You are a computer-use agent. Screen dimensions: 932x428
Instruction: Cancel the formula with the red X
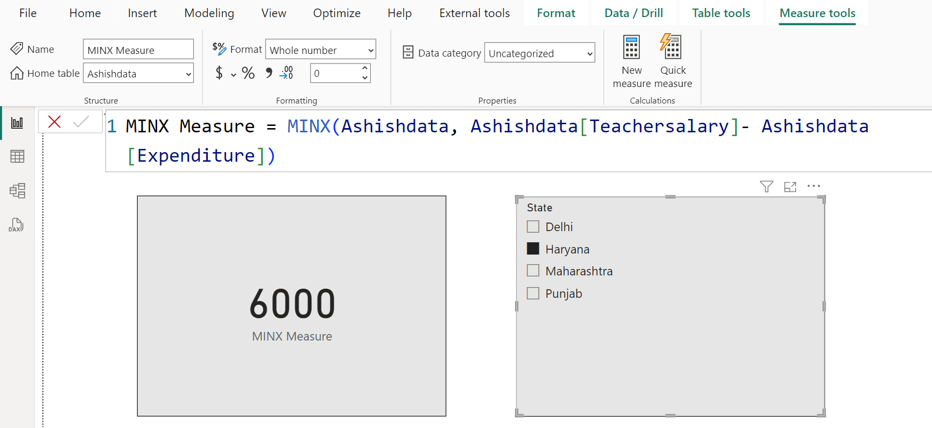click(x=54, y=122)
